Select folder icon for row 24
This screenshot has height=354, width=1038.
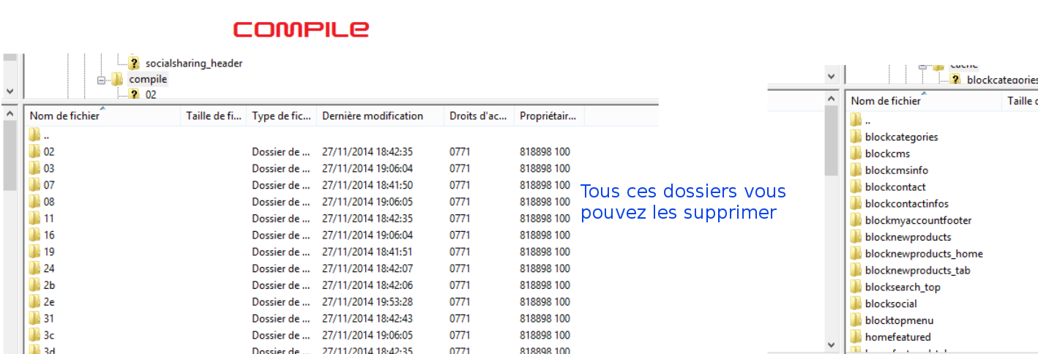(34, 268)
